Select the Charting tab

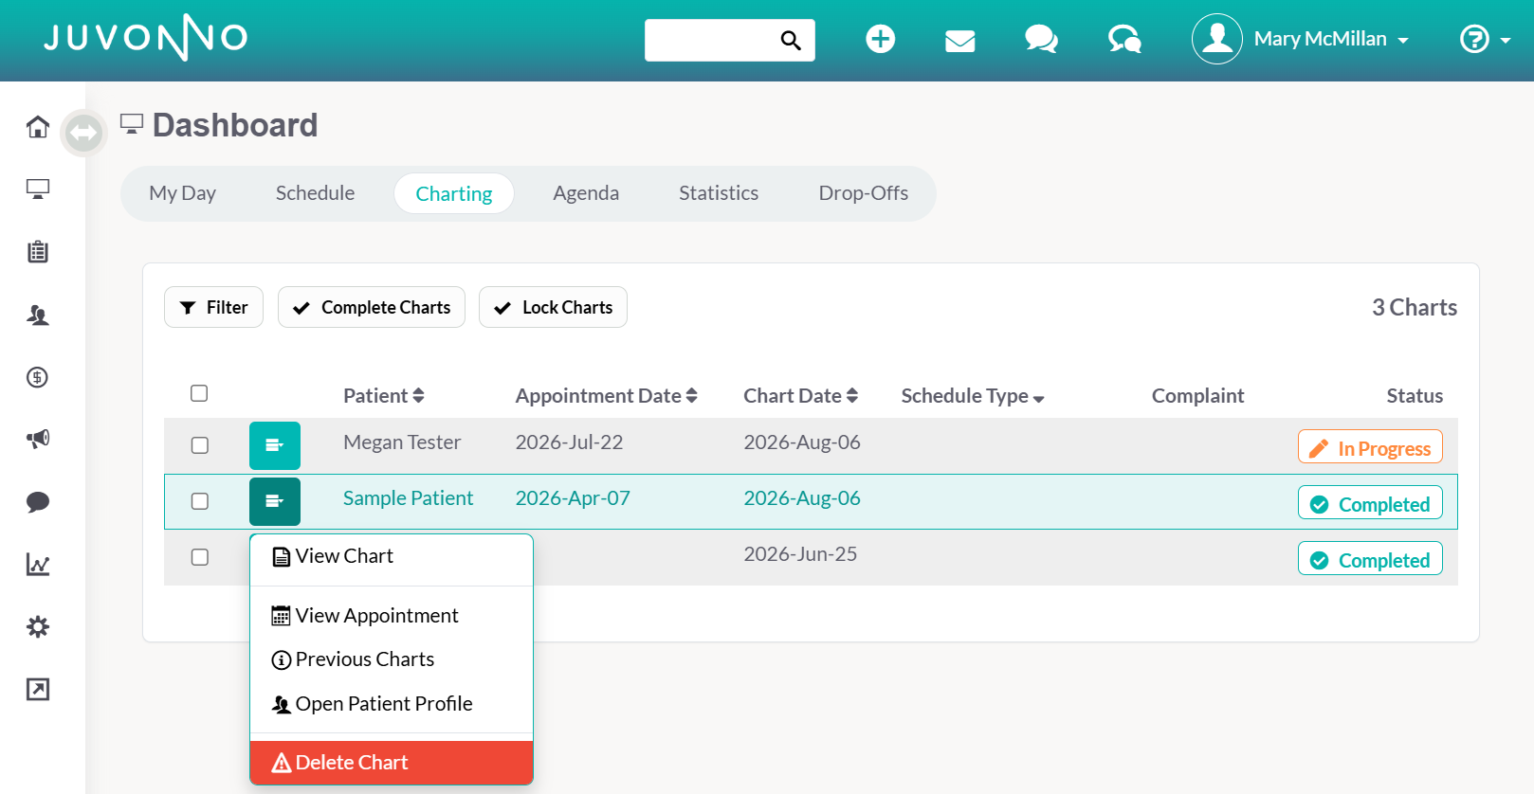tap(454, 193)
